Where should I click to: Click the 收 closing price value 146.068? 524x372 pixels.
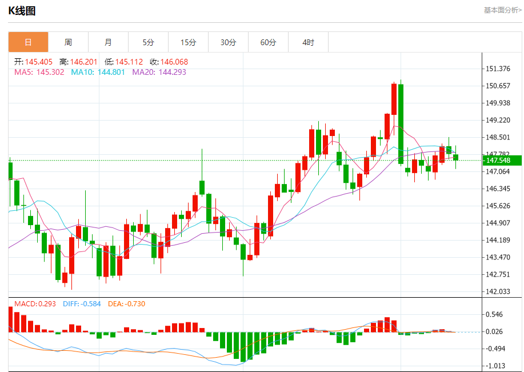[174, 62]
